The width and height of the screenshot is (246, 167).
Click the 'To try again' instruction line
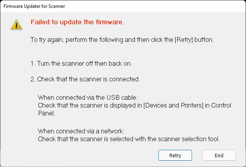(122, 40)
